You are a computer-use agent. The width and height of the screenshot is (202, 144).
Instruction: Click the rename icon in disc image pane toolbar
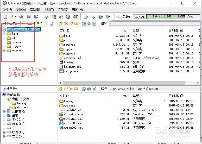(76, 24)
